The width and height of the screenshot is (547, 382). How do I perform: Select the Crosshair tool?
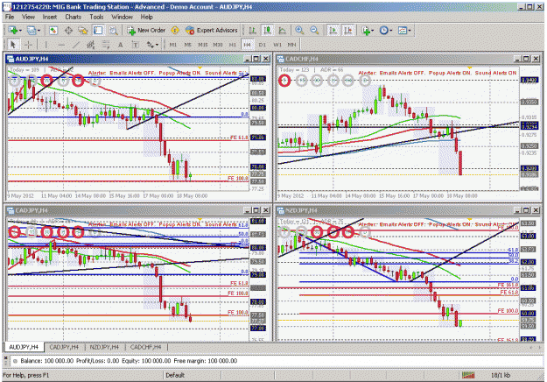coord(28,45)
